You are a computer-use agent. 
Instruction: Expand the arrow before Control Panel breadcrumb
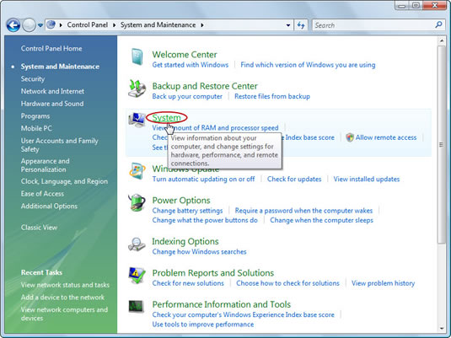coord(61,25)
